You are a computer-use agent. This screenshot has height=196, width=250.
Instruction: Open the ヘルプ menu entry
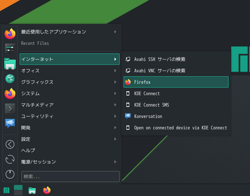click(70, 150)
